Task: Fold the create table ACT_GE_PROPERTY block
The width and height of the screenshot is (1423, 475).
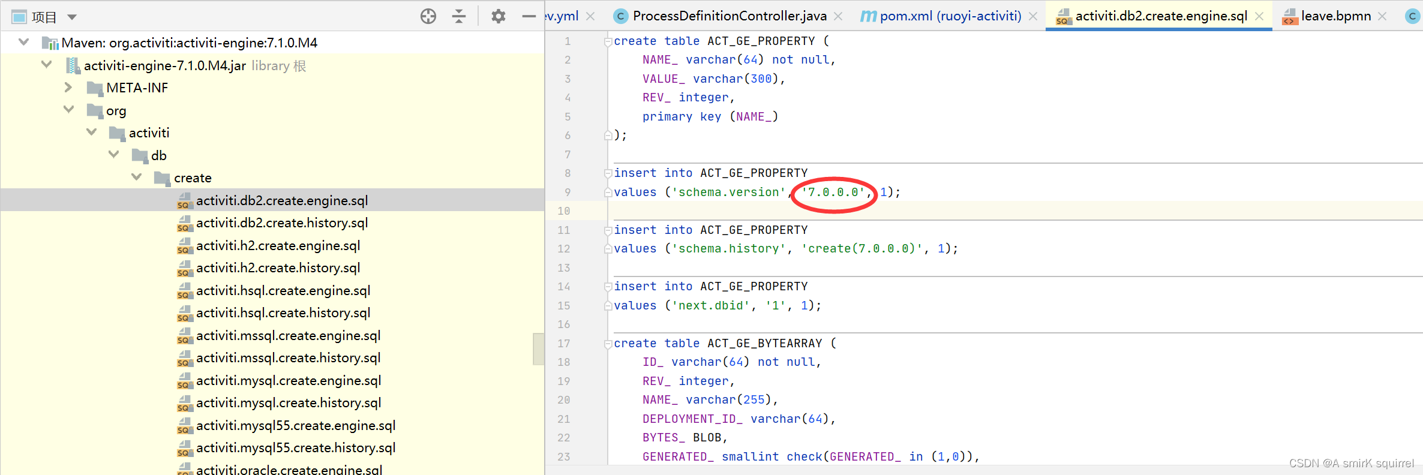Action: pyautogui.click(x=608, y=41)
